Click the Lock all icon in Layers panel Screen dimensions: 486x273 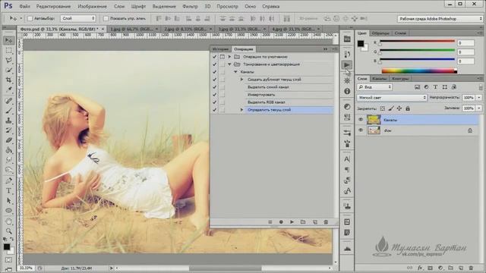point(408,108)
